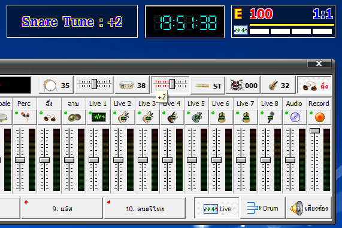Select preset 9. แจ๊ส

point(62,208)
